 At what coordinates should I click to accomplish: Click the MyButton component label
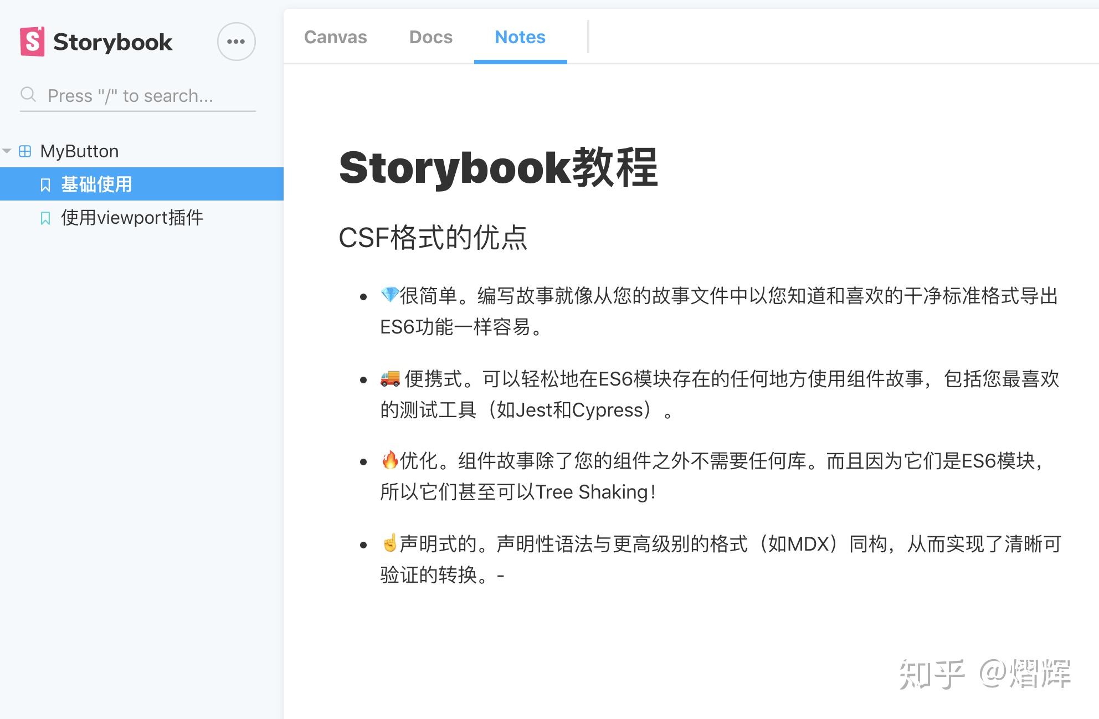pos(79,151)
